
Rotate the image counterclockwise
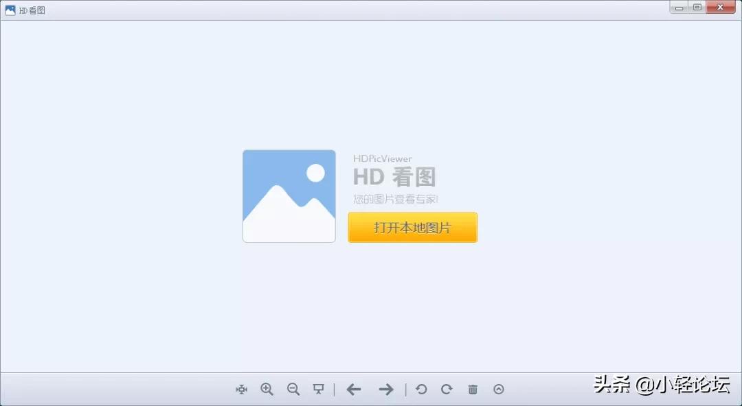click(421, 389)
